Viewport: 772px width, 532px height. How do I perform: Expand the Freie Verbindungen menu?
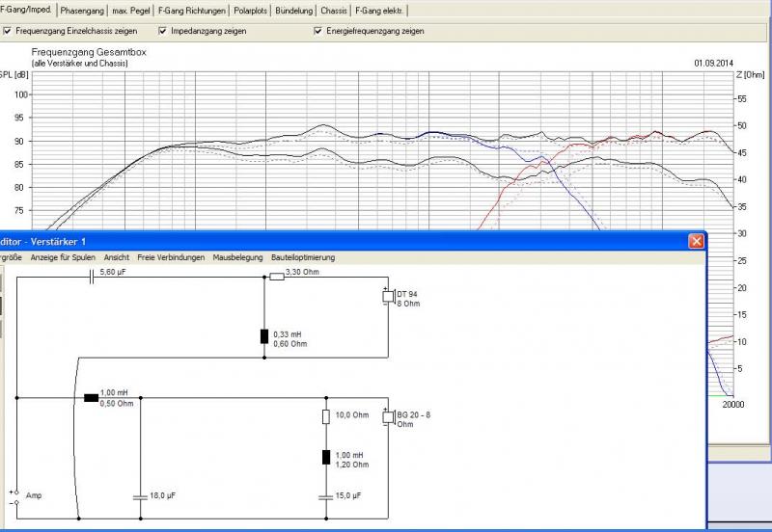[x=171, y=257]
